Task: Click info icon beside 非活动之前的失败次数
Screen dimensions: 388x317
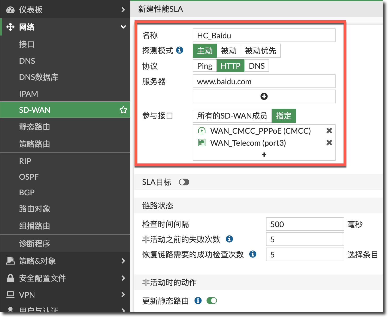Action: click(x=229, y=239)
